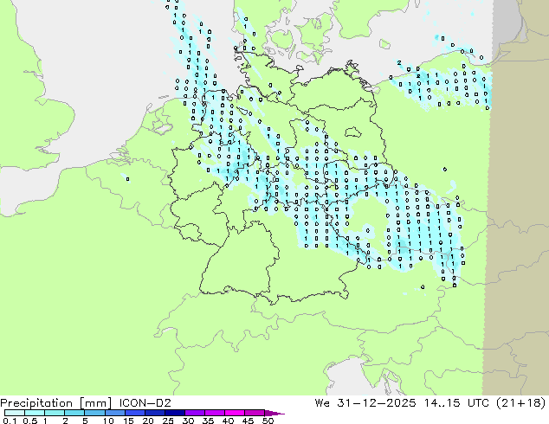This screenshot has width=549, height=424.
Task: Click the blue swatch between 15 and 20
Action: click(x=135, y=413)
